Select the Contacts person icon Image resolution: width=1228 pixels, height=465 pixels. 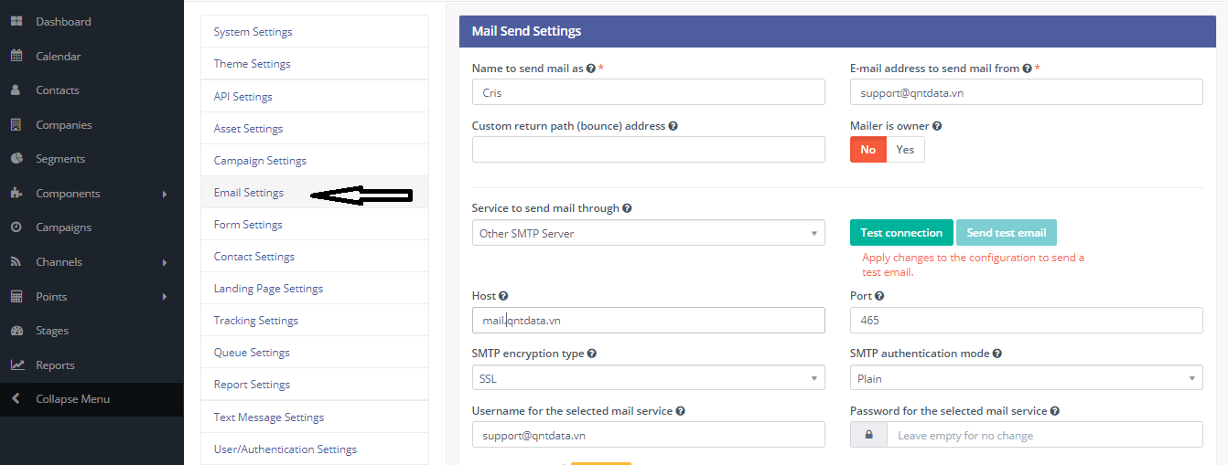click(x=16, y=90)
